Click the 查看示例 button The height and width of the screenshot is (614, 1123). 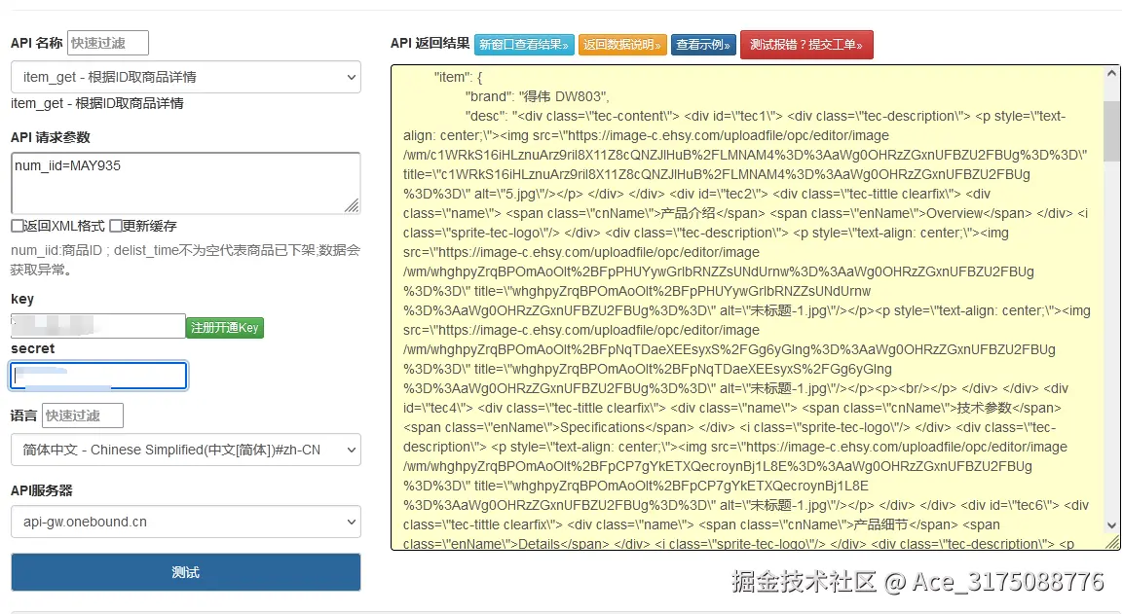703,44
